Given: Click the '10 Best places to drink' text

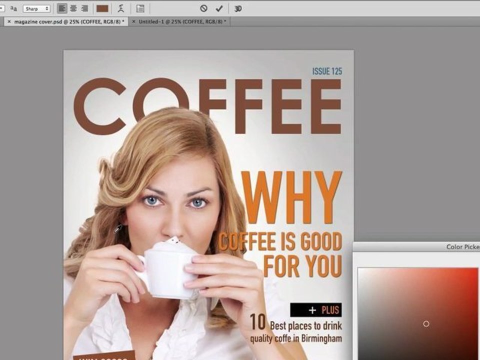Looking at the screenshot, I should point(295,323).
